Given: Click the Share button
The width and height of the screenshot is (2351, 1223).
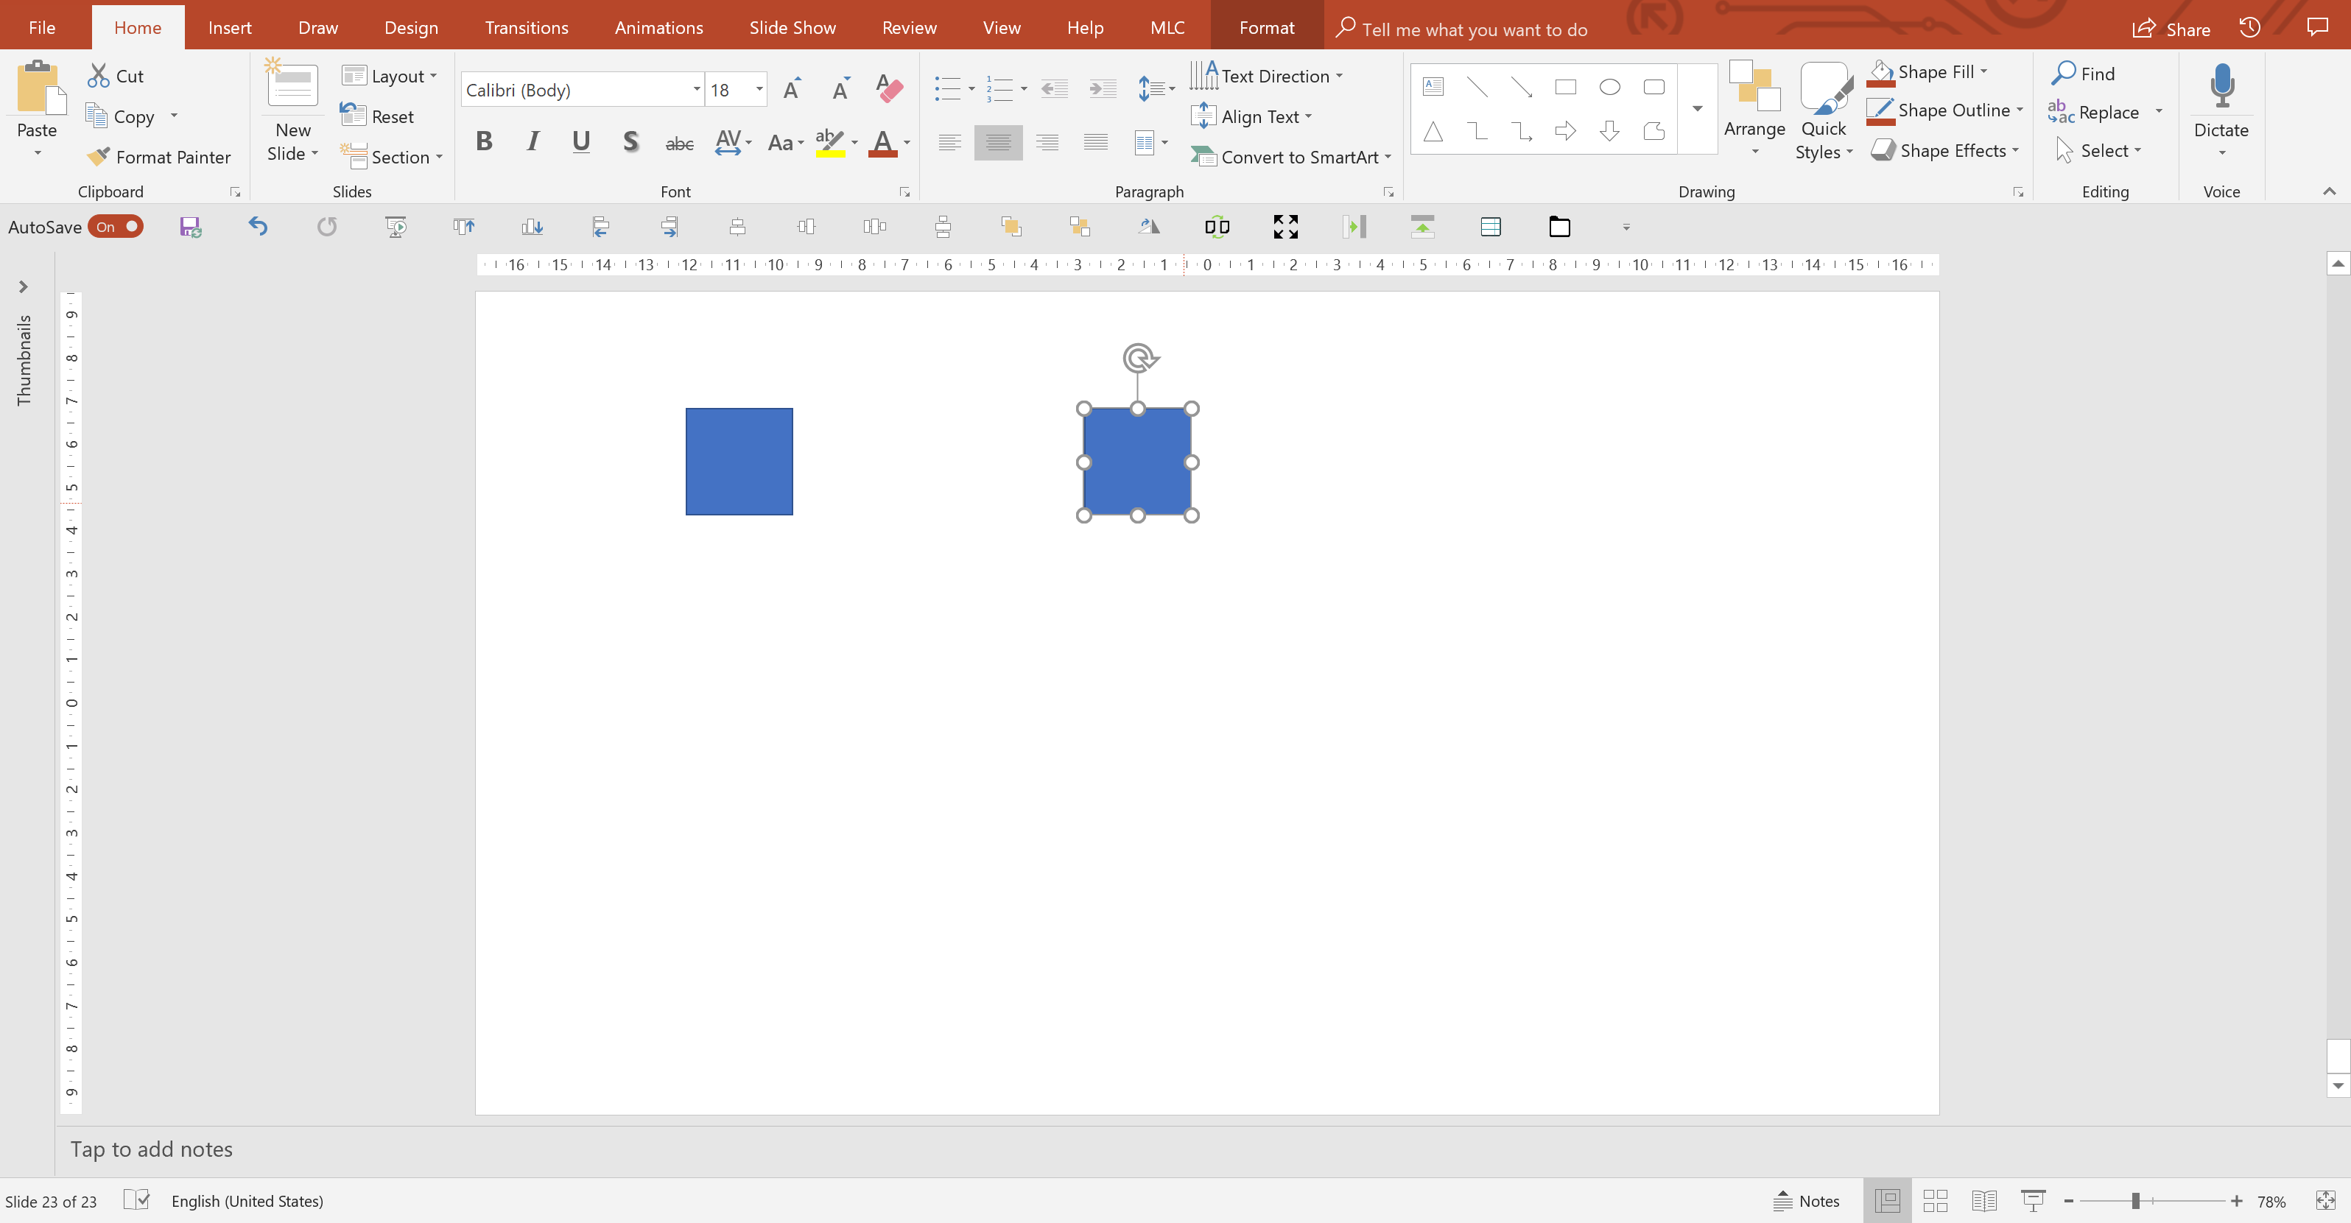Looking at the screenshot, I should pos(2171,28).
